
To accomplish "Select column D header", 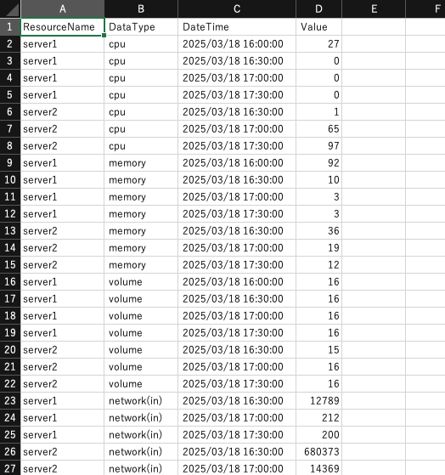I will [x=318, y=8].
